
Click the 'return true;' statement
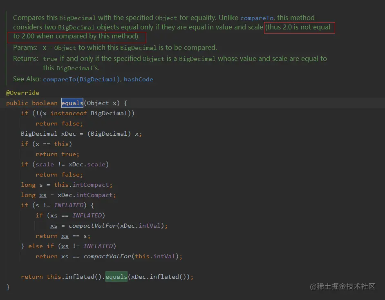(x=58, y=154)
